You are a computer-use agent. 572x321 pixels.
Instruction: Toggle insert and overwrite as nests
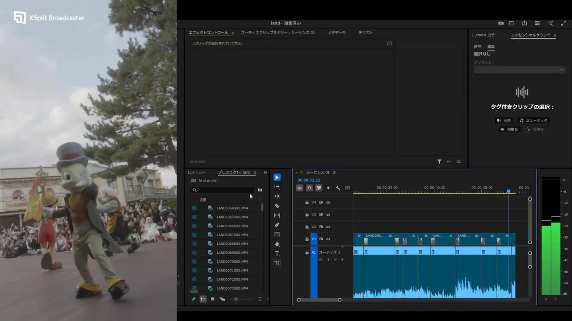click(x=300, y=188)
